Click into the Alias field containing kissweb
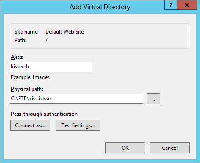Viewport: 200px width, 163px height. point(51,67)
